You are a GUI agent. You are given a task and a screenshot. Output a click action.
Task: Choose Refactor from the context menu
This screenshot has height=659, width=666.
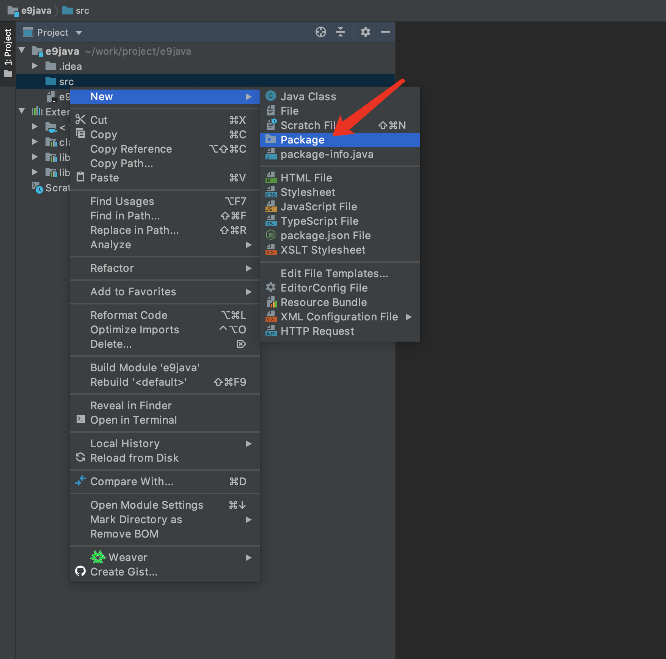click(x=112, y=268)
